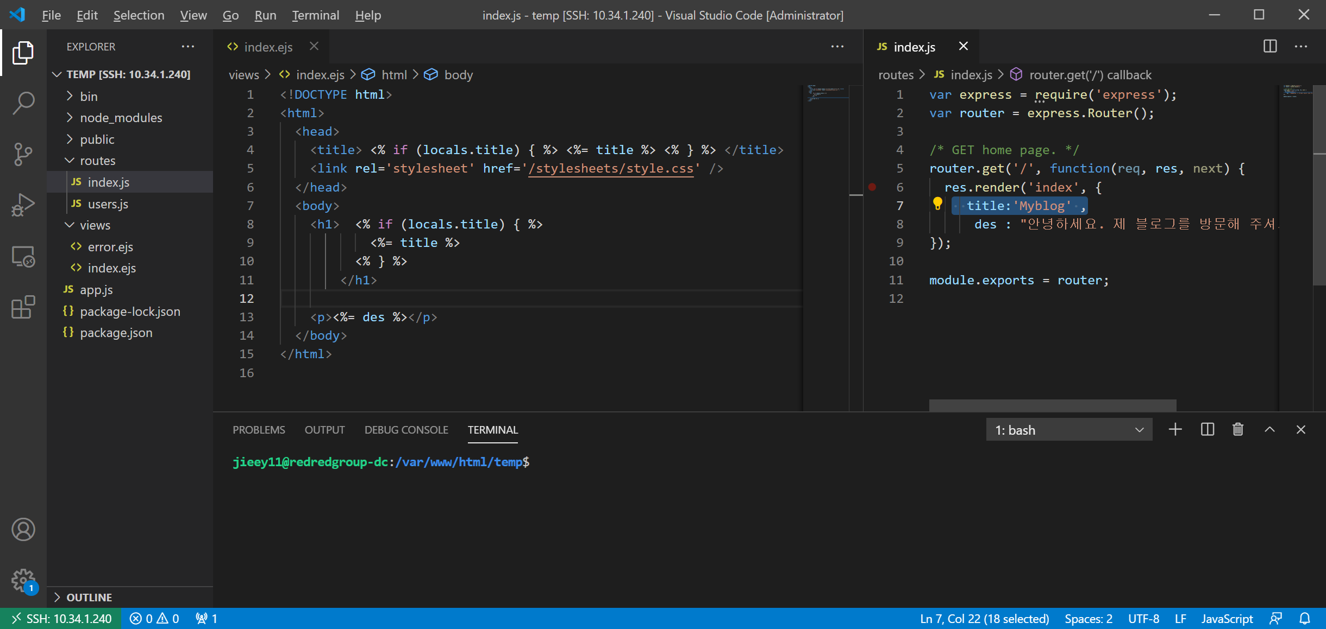Viewport: 1326px width, 629px height.
Task: Open the Source Control view
Action: (23, 154)
